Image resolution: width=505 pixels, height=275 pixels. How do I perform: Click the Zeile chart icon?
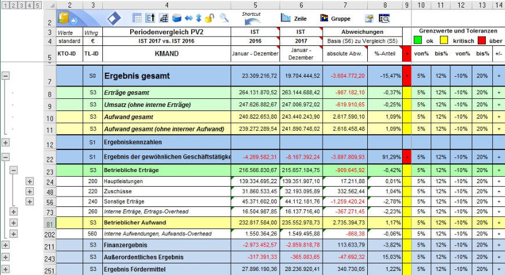285,17
